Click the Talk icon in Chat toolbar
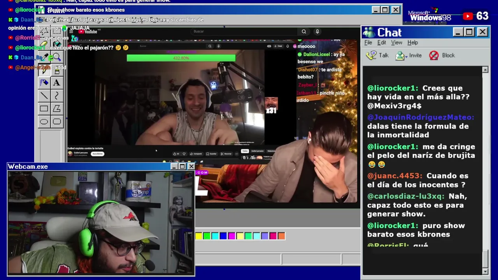The image size is (498, 280). pos(372,55)
